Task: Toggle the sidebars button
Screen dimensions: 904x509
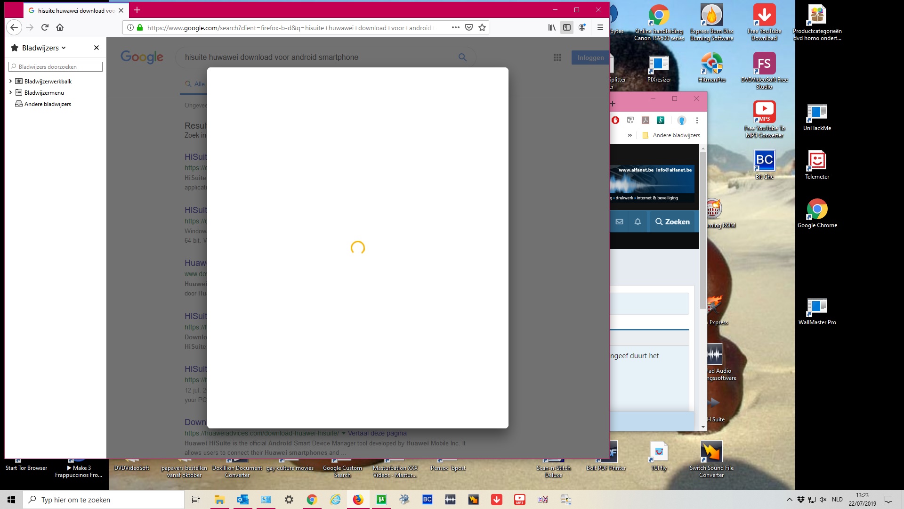Action: 567,27
